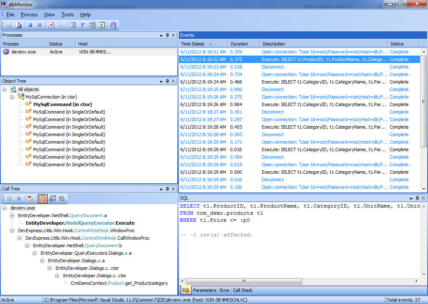Select devenv.exe row in Processes list
The image size is (428, 304).
click(23, 52)
